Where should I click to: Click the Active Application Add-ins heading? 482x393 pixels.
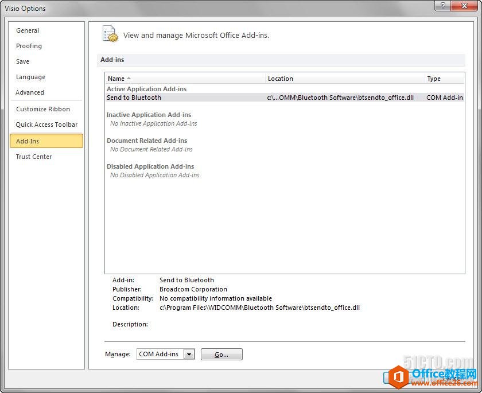click(147, 89)
